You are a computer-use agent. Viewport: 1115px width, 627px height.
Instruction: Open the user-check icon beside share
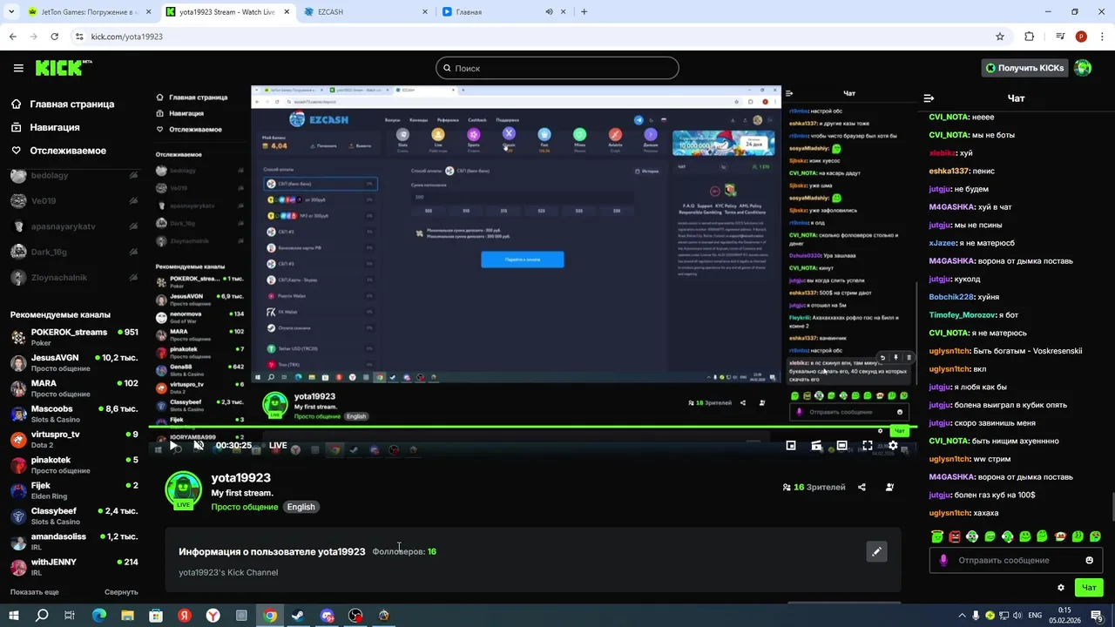(x=889, y=487)
